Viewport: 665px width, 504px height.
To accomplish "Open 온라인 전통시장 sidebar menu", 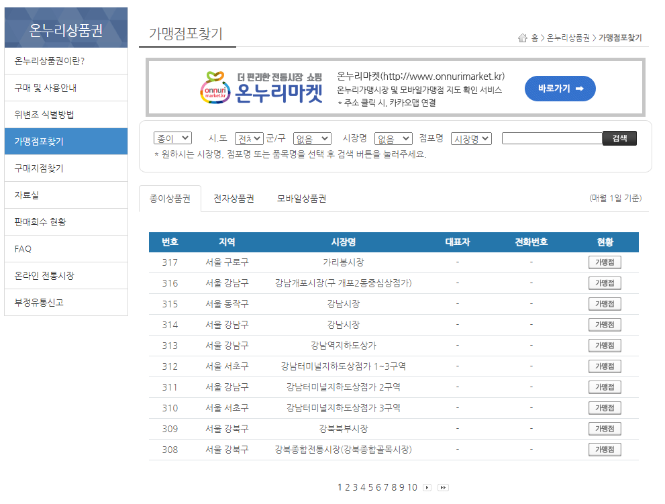I will coord(66,276).
